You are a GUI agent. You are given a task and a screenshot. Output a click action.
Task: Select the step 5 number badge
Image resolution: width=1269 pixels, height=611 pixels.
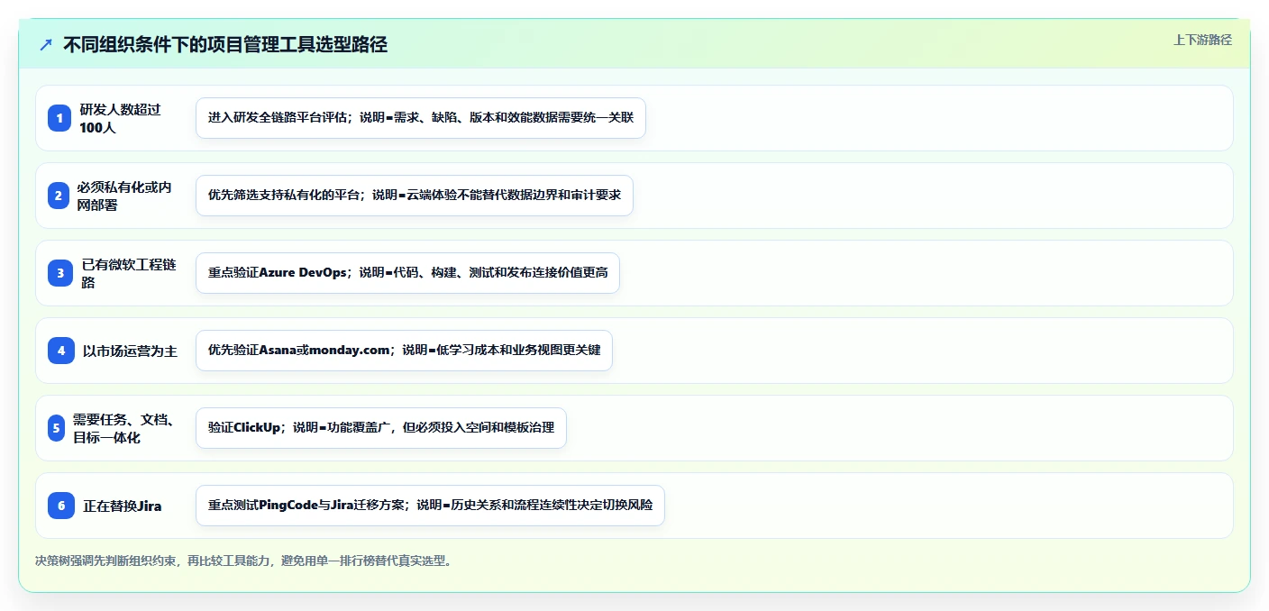[x=56, y=428]
